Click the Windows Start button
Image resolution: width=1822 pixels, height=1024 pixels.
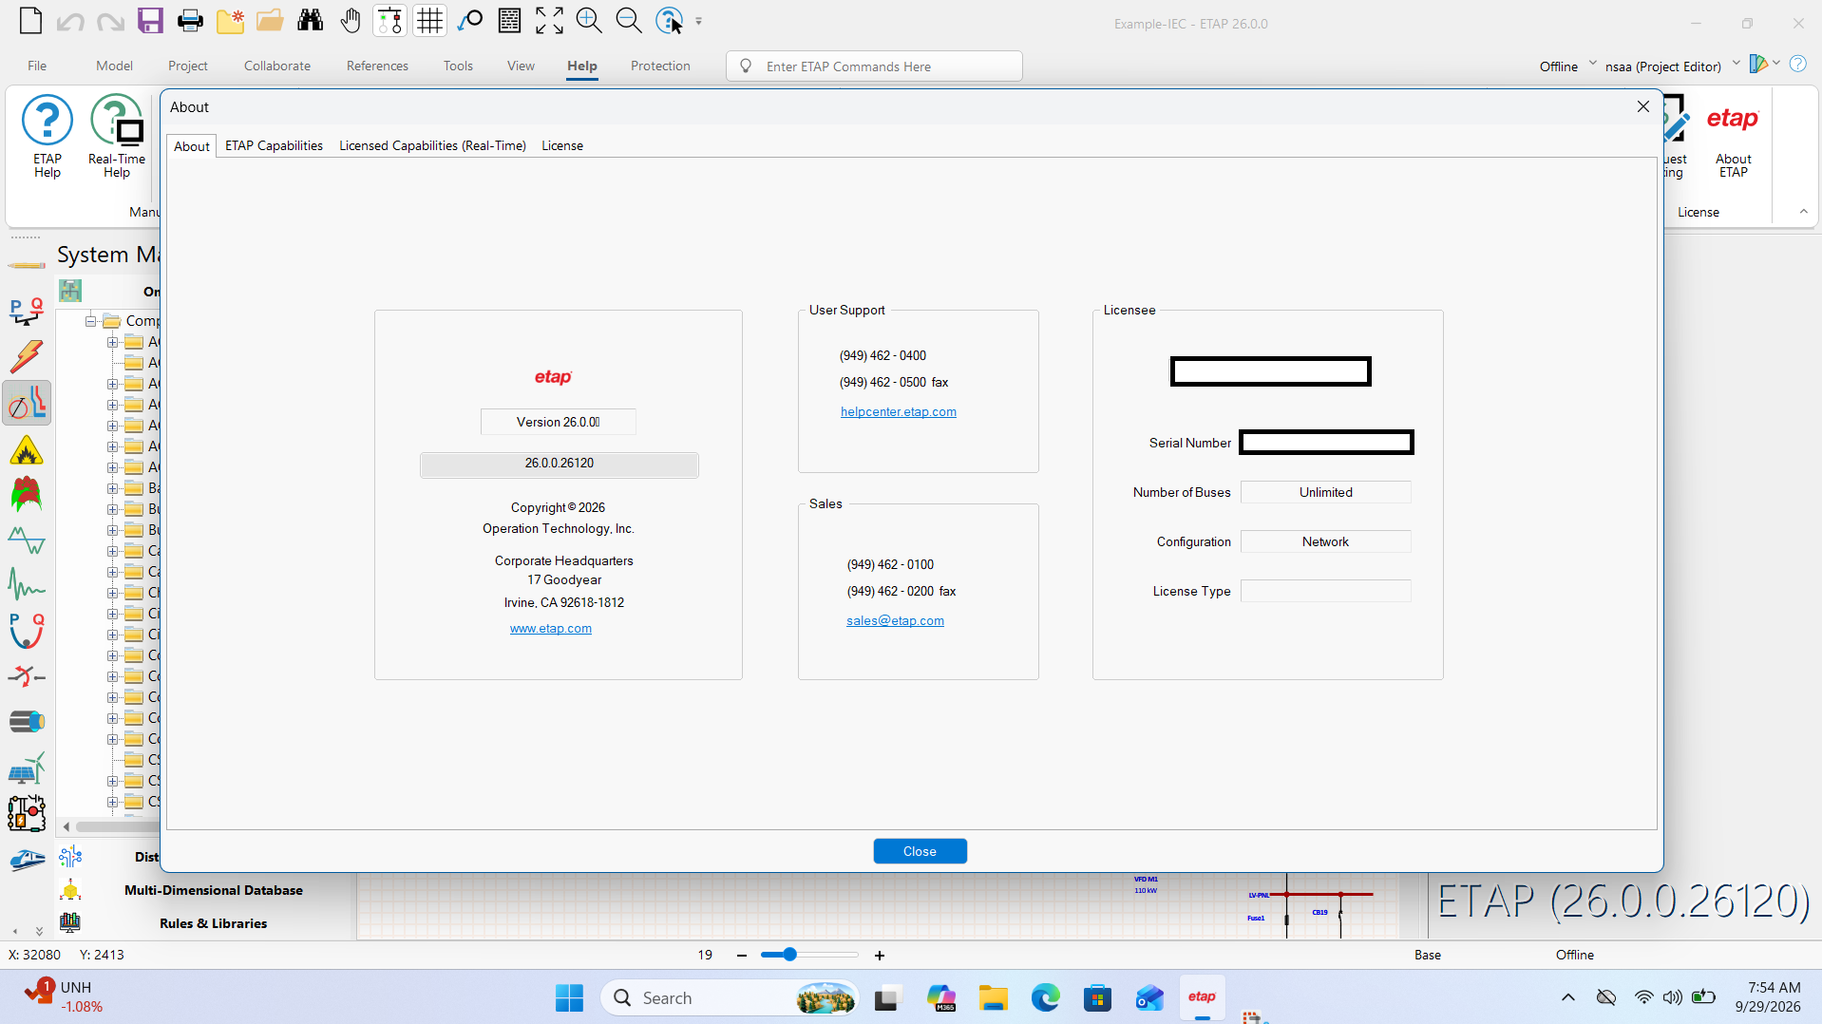coord(570,997)
